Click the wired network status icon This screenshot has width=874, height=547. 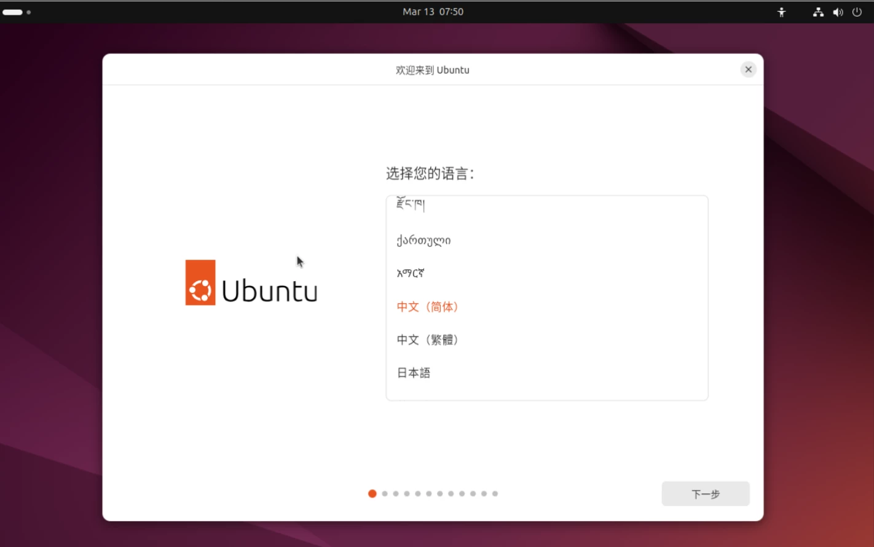(818, 12)
